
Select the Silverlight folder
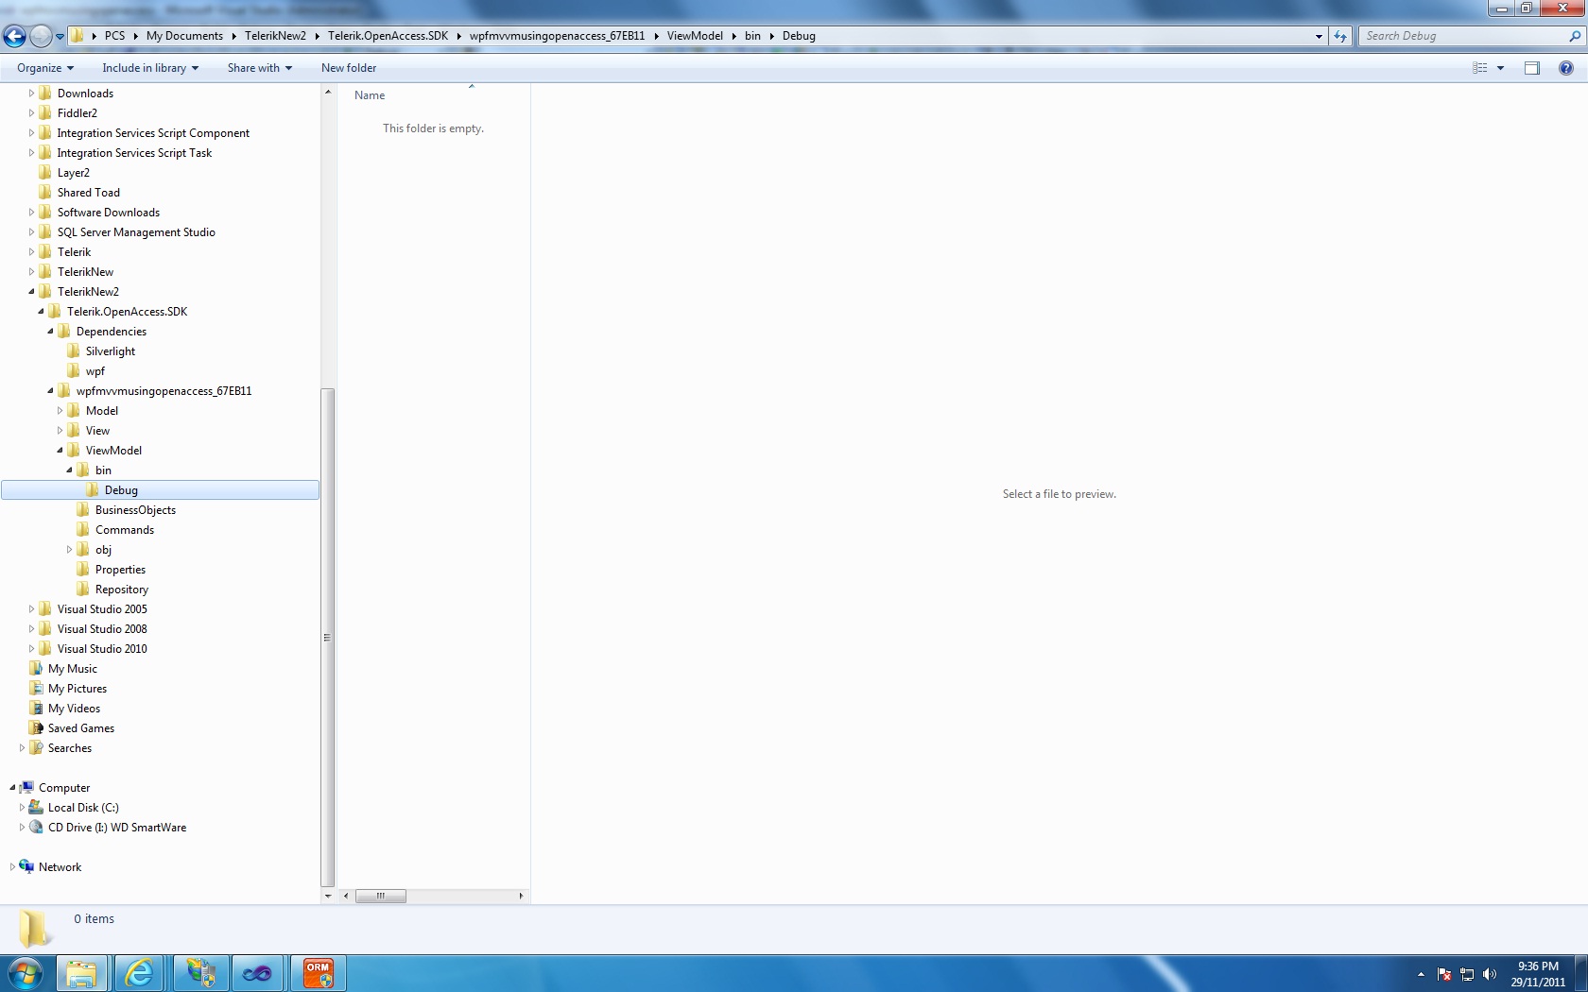pos(110,351)
